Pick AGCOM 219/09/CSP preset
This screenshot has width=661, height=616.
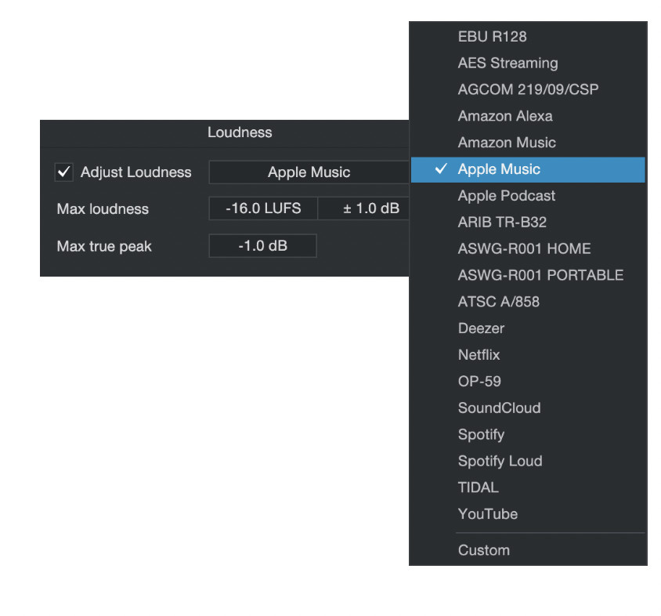click(x=528, y=89)
